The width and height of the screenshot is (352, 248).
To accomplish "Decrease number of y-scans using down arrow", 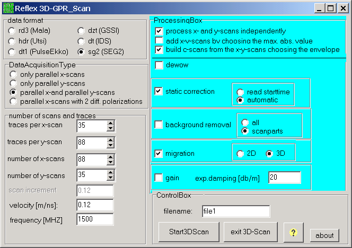I will tap(110, 178).
